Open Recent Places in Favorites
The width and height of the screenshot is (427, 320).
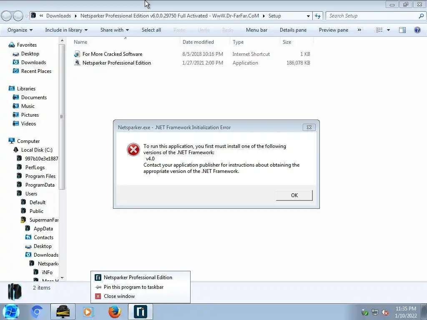tap(36, 71)
